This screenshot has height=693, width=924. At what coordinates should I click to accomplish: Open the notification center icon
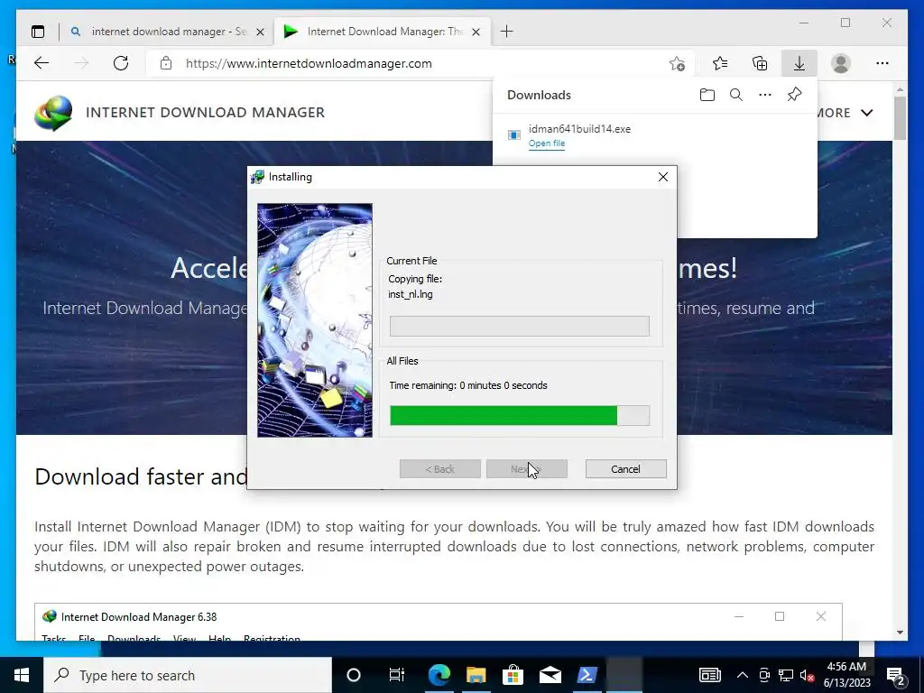(896, 675)
